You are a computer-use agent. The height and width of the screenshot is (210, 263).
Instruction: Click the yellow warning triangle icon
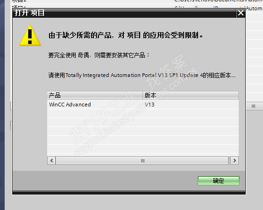coord(30,35)
